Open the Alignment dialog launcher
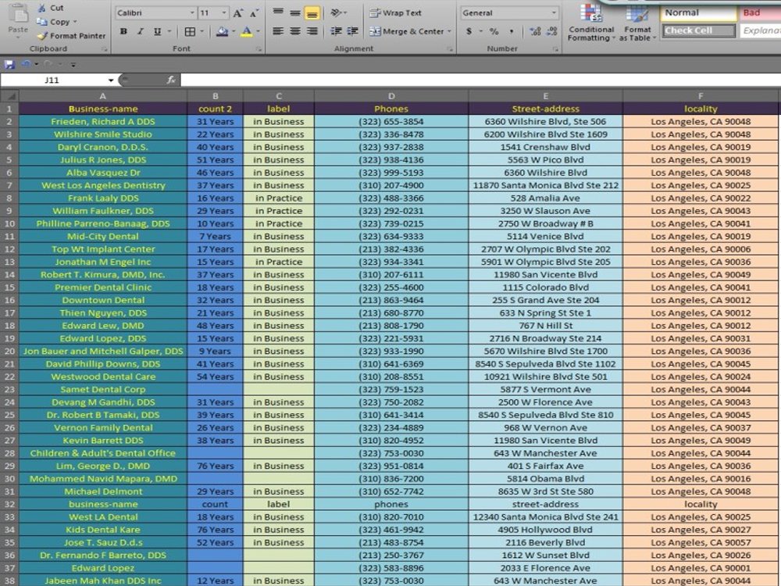This screenshot has width=781, height=586. pos(450,48)
